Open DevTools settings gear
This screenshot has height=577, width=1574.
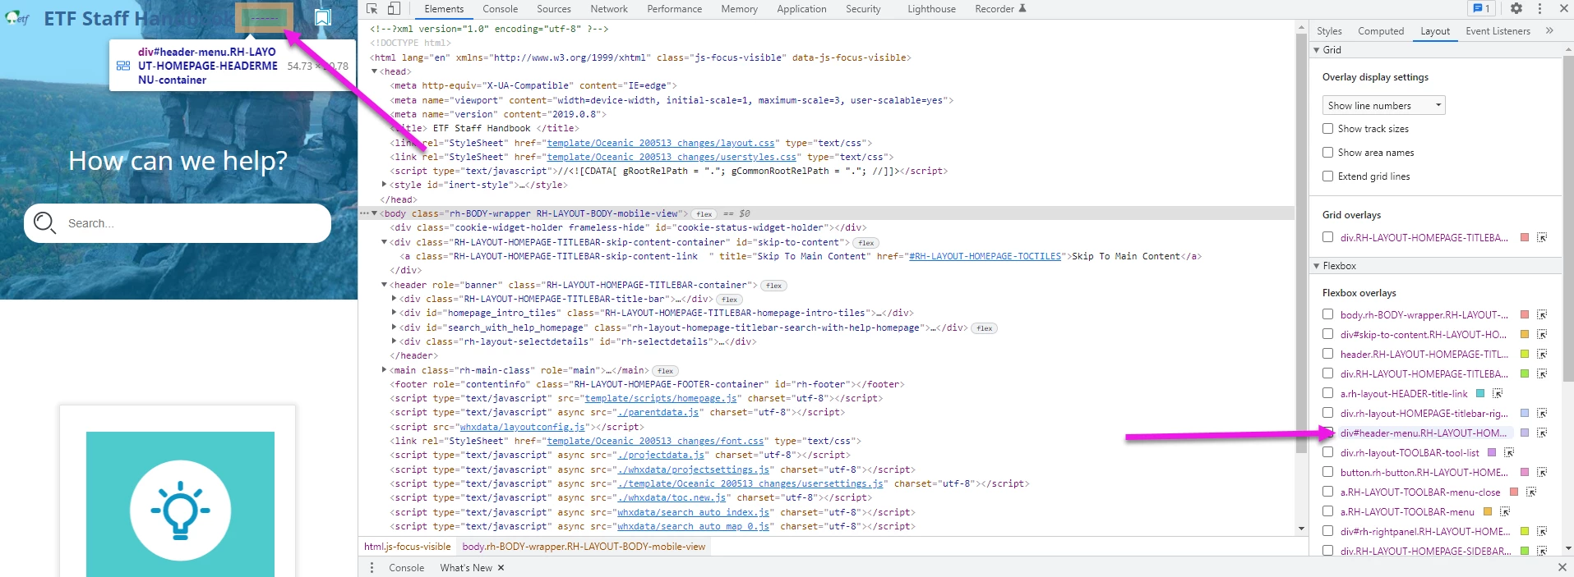click(1516, 8)
